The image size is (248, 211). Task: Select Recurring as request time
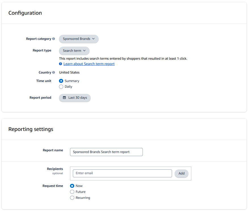click(x=72, y=198)
